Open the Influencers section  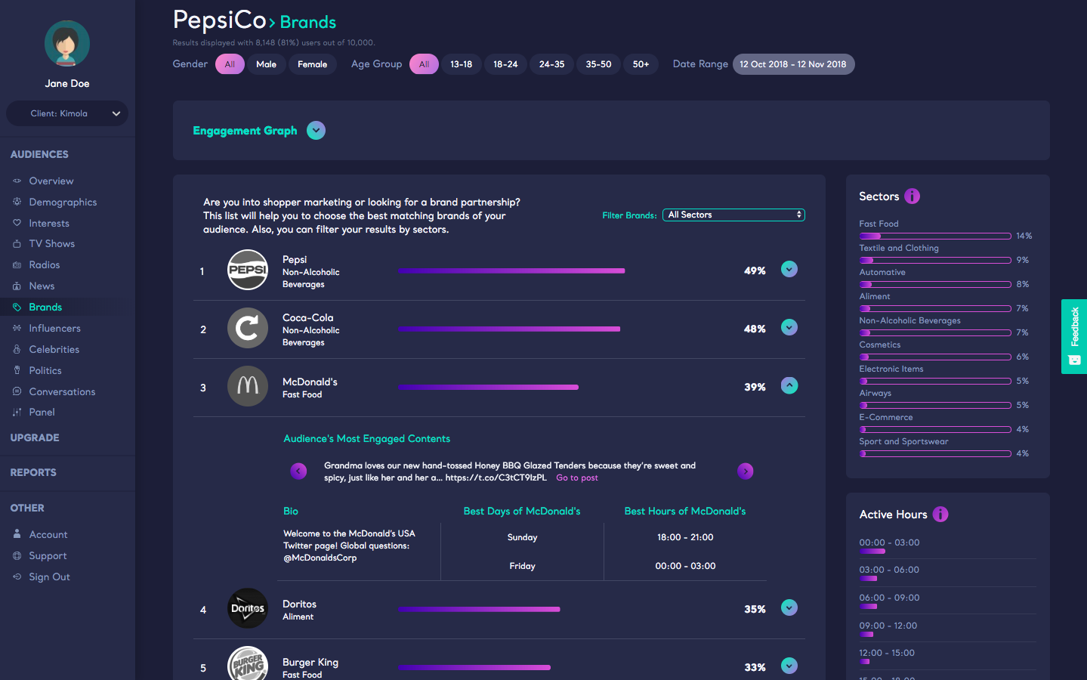[54, 329]
